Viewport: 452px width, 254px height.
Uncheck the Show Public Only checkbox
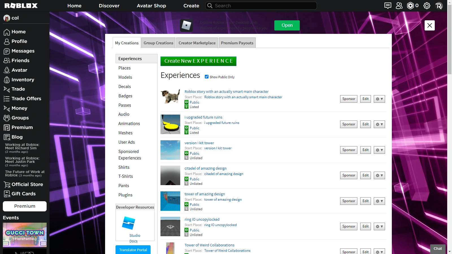click(207, 76)
